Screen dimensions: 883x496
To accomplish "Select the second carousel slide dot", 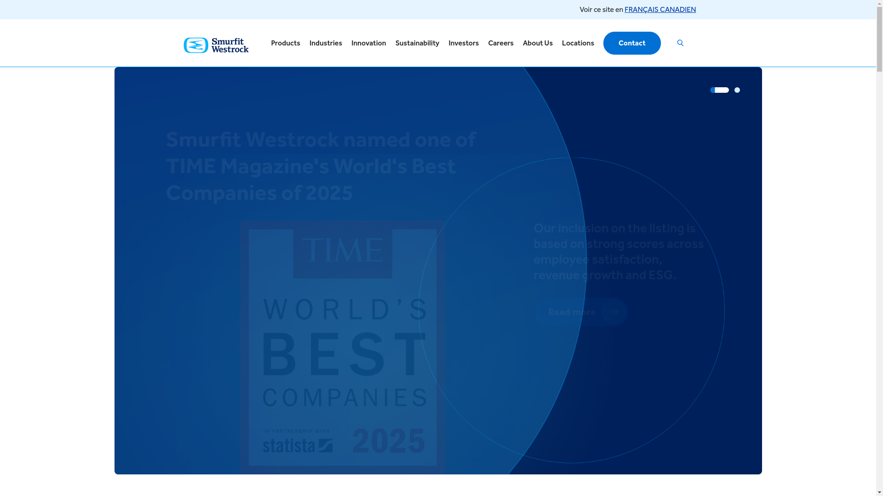I will (737, 90).
